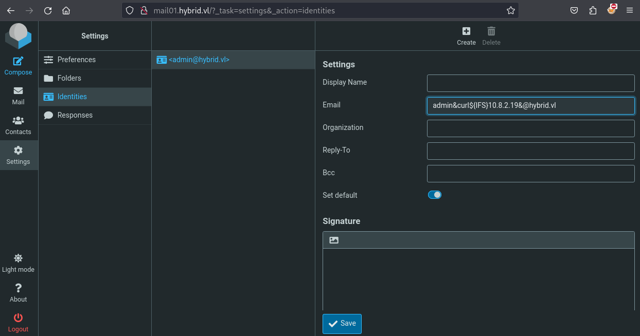Select Identities settings tab
640x336 pixels.
95,97
